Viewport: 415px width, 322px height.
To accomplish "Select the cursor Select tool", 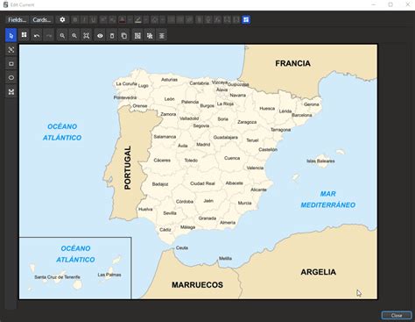I will pos(11,36).
